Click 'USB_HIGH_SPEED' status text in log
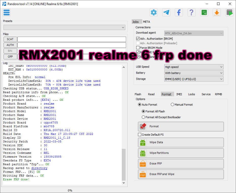The width and height of the screenshot is (236, 193). click(56, 89)
